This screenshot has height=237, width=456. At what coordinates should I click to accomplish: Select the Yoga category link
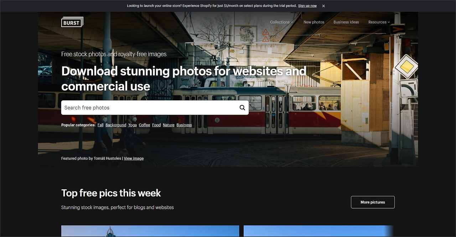point(133,125)
